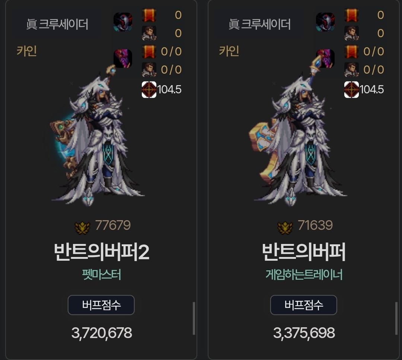Click the 버프점수 button under 반트의버퍼

click(304, 305)
